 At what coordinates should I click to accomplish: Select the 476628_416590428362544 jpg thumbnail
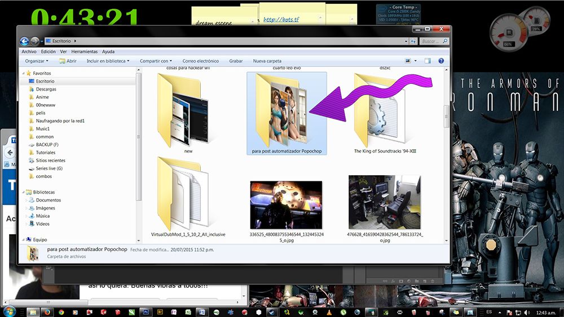(385, 202)
